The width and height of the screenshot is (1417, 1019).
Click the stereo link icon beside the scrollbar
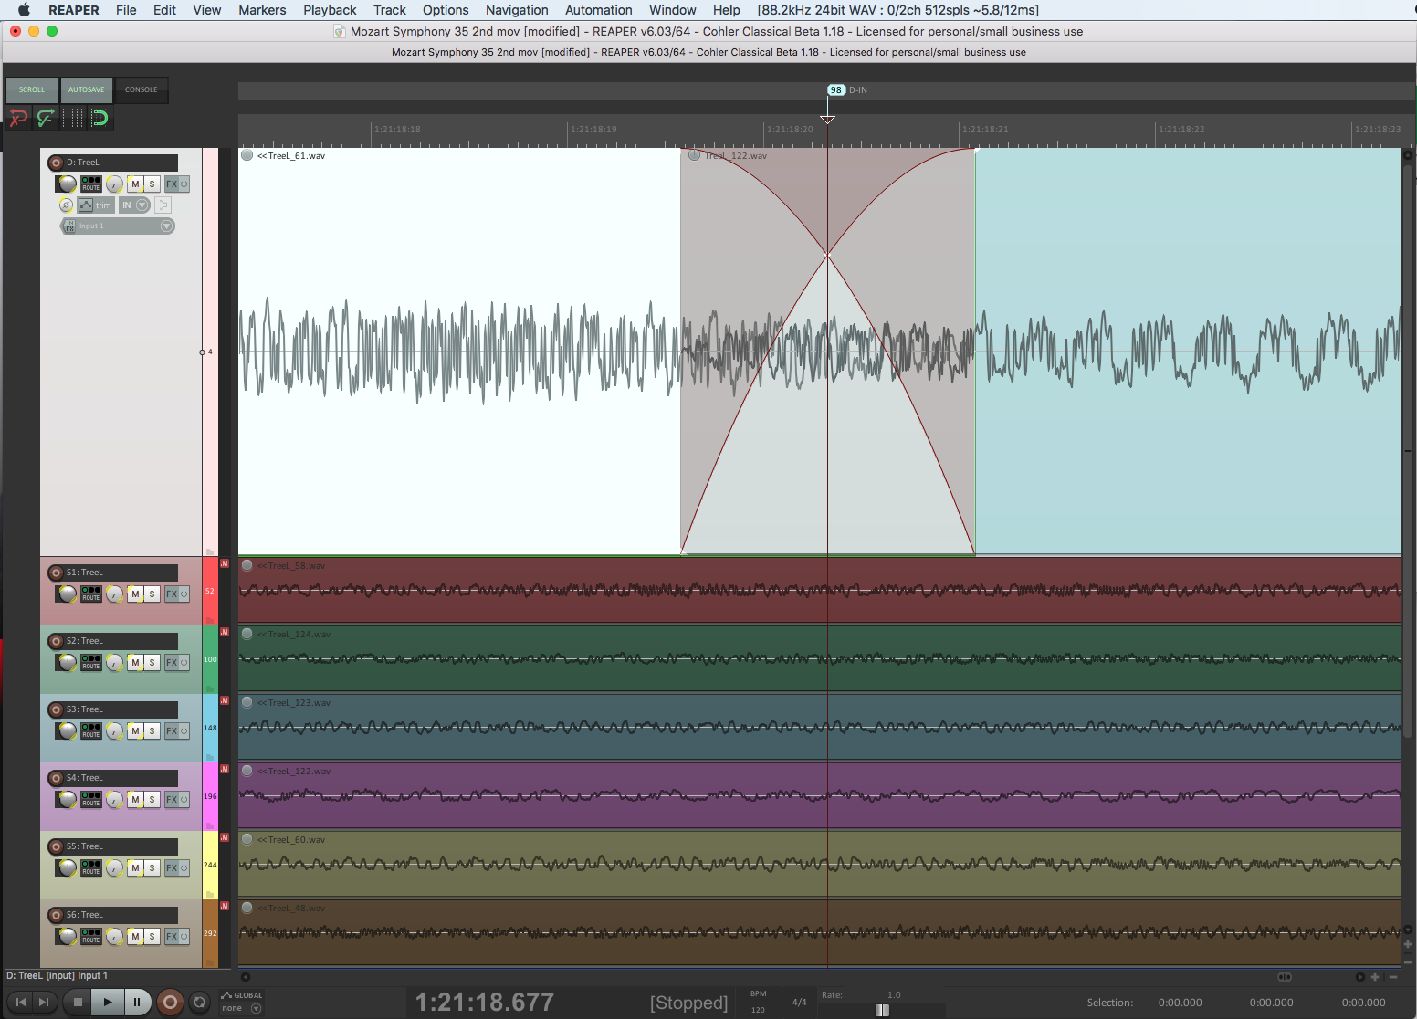pos(1285,977)
